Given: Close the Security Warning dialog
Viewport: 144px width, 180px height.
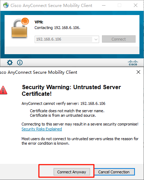Looking at the screenshot, I should (x=138, y=72).
